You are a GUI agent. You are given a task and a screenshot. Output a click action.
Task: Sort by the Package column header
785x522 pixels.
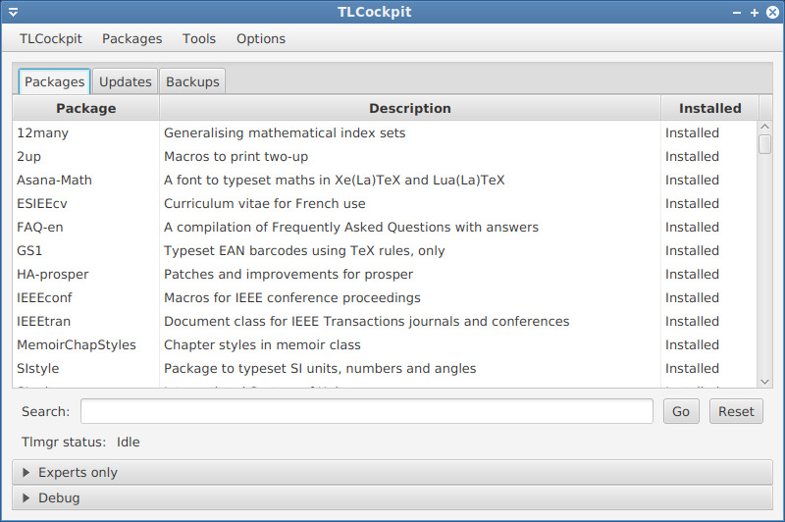tap(86, 108)
